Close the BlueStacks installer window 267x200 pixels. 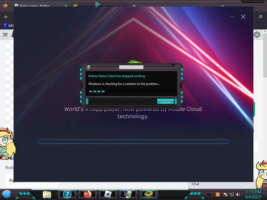click(x=243, y=17)
